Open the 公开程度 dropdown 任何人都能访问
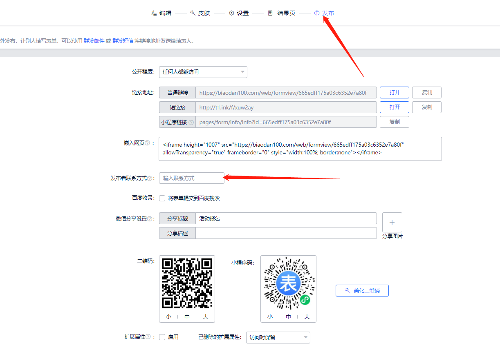This screenshot has height=350, width=500. click(203, 72)
